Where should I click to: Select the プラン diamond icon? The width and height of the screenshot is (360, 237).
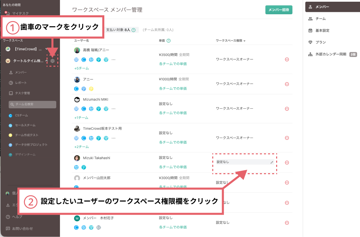(x=311, y=42)
